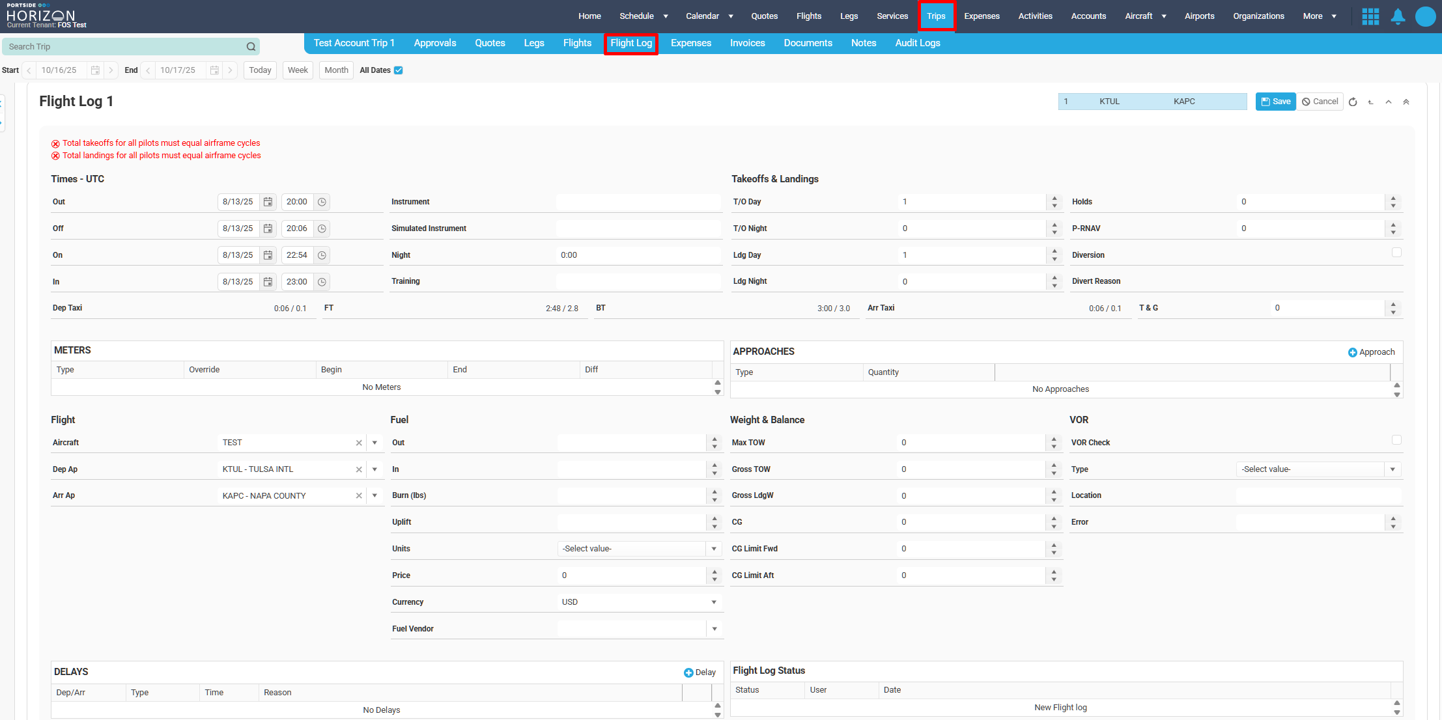This screenshot has width=1442, height=720.
Task: Click the refresh icon beside Cancel
Action: (1353, 102)
